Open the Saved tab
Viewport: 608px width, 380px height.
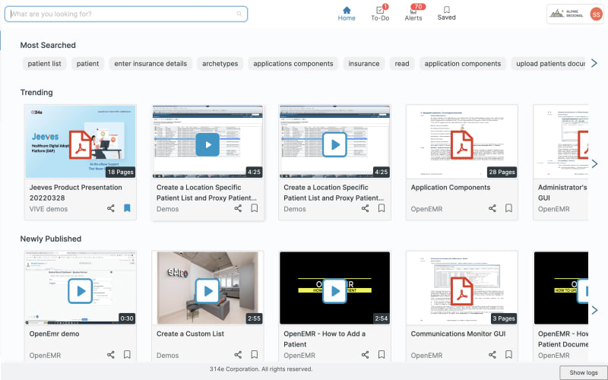[x=446, y=14]
